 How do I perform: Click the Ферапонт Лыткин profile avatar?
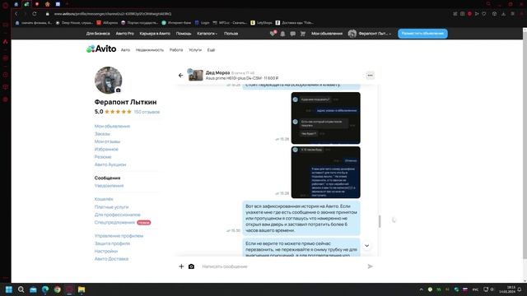108,80
